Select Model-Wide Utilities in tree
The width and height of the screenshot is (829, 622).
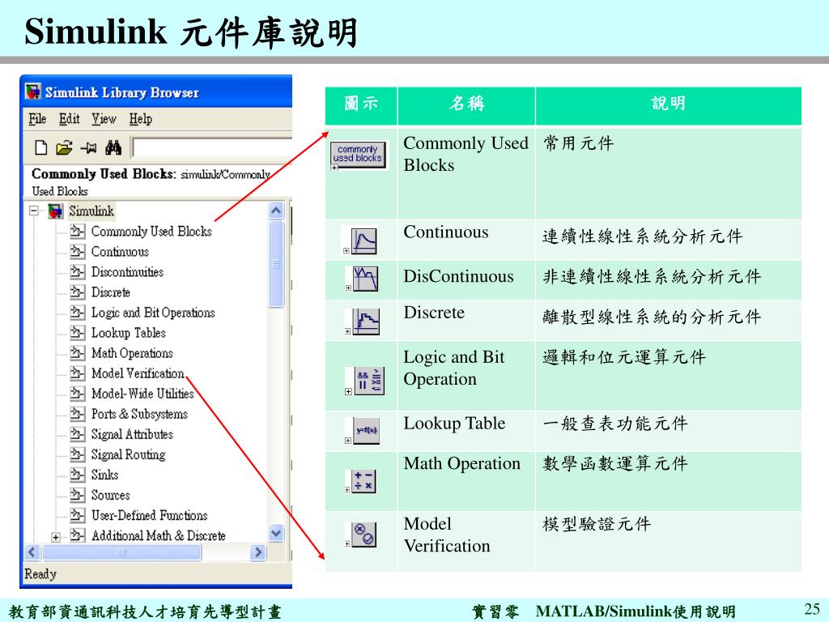[x=142, y=394]
